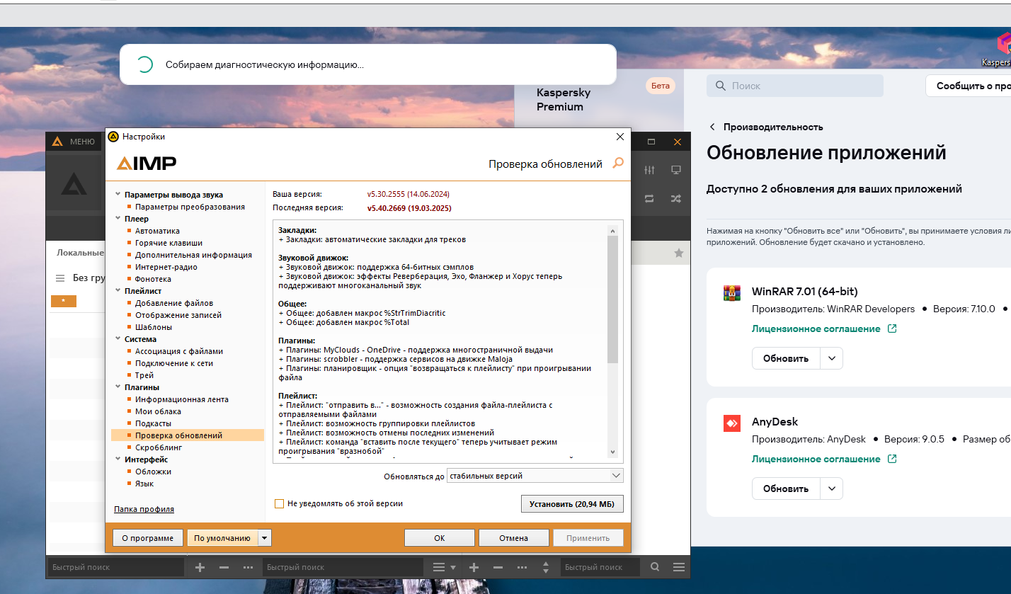Open Ассоциация с файлами settings page
The height and width of the screenshot is (594, 1011).
[x=179, y=351]
